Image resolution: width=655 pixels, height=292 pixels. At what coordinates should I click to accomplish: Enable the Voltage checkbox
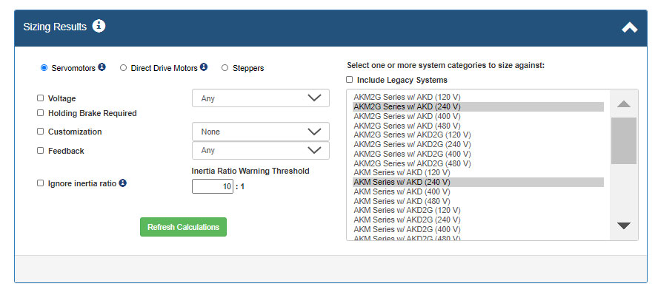tap(40, 98)
